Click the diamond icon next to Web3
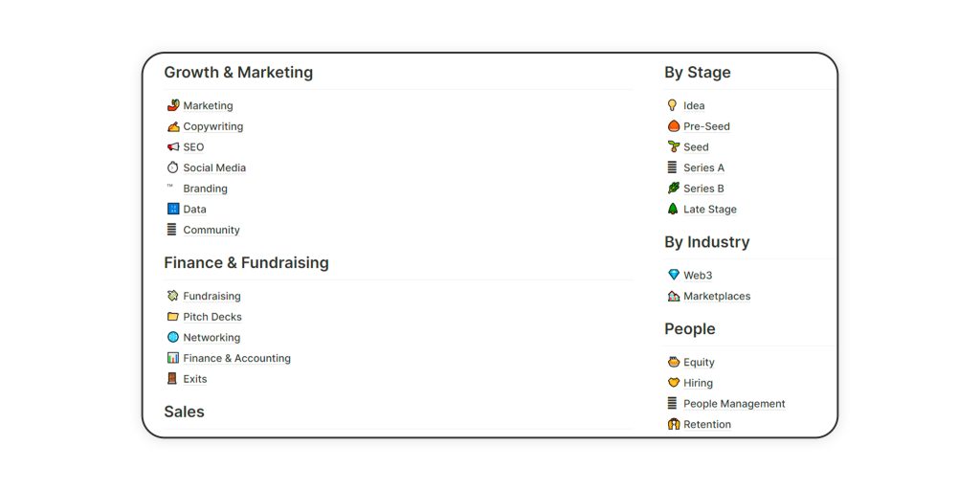 673,275
